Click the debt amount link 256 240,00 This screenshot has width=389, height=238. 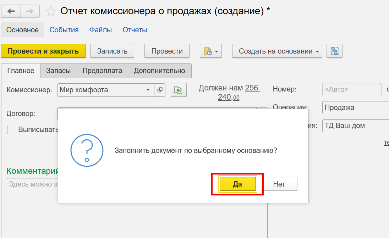tap(239, 93)
